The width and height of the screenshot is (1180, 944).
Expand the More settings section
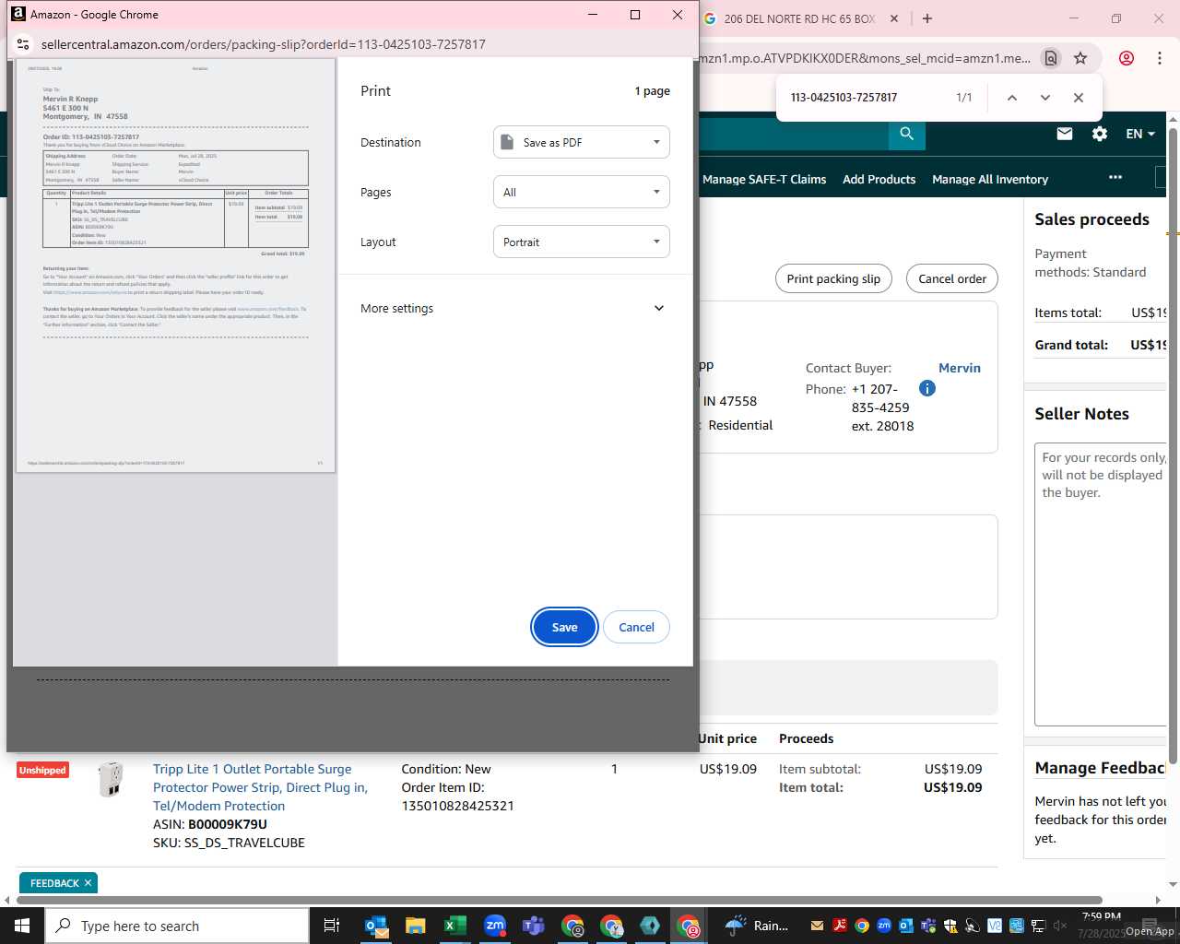pos(513,308)
